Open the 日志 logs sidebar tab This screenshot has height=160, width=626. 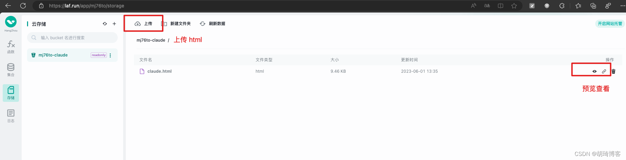11,116
